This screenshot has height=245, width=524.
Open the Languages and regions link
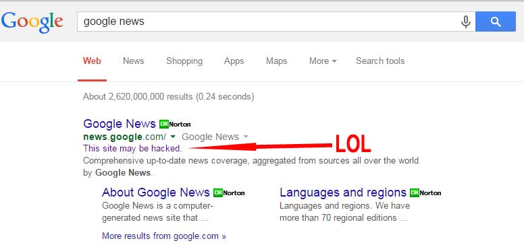tap(343, 193)
